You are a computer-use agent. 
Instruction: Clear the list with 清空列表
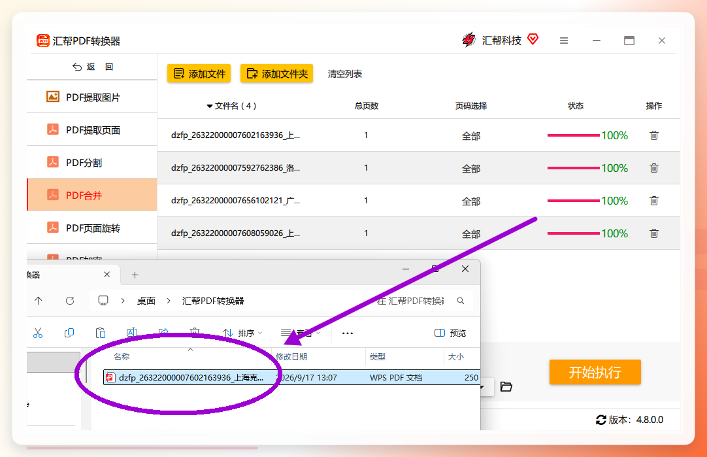(345, 74)
